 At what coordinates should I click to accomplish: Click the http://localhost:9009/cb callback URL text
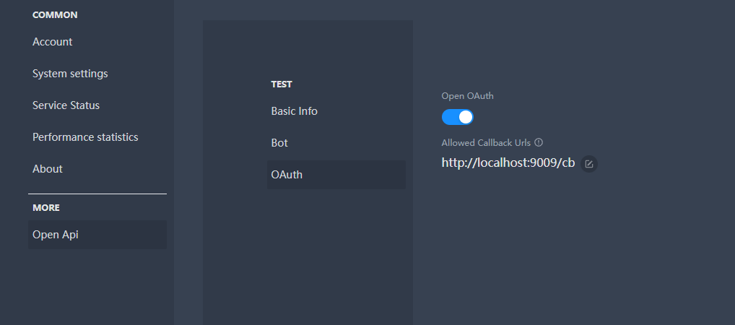pyautogui.click(x=508, y=162)
